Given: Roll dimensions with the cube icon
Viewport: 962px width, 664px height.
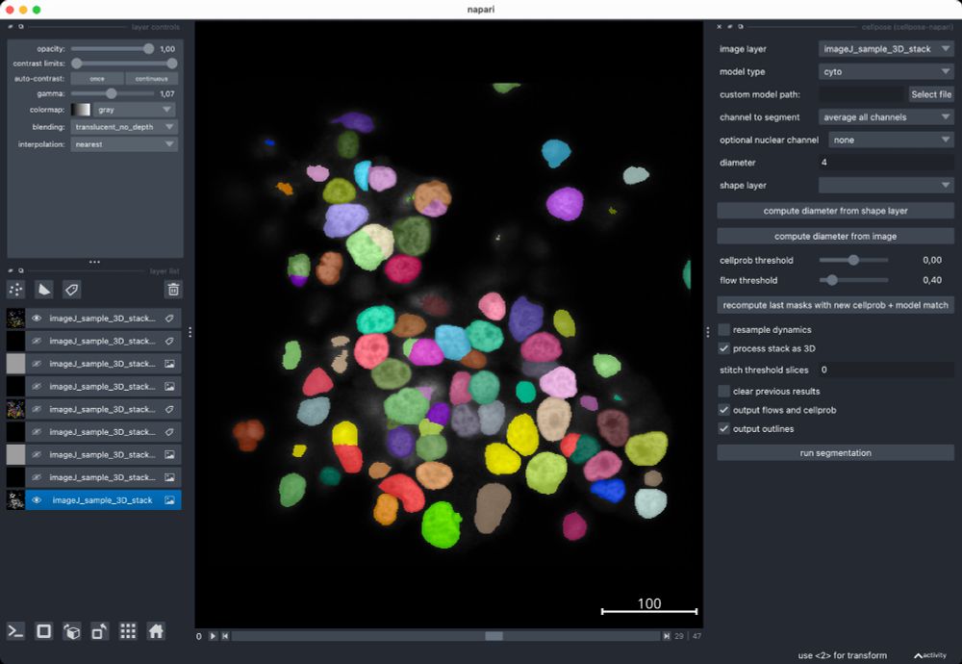Looking at the screenshot, I should (x=70, y=630).
